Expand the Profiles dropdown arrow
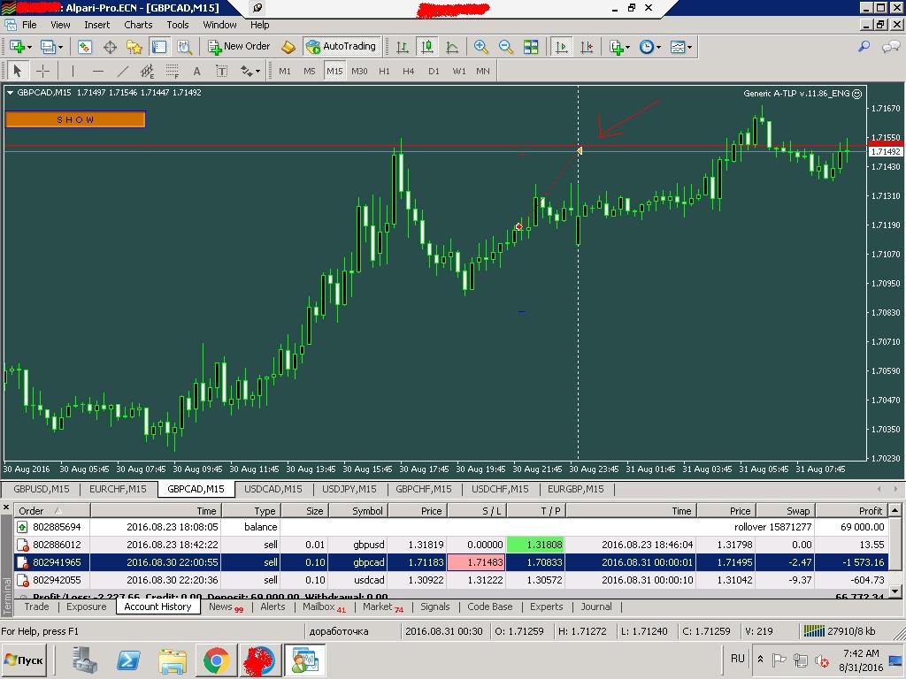906x679 pixels. point(60,48)
